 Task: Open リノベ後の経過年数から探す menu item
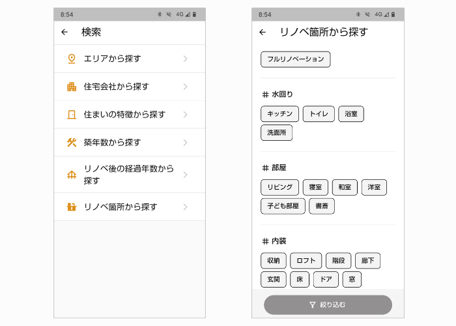pyautogui.click(x=129, y=175)
